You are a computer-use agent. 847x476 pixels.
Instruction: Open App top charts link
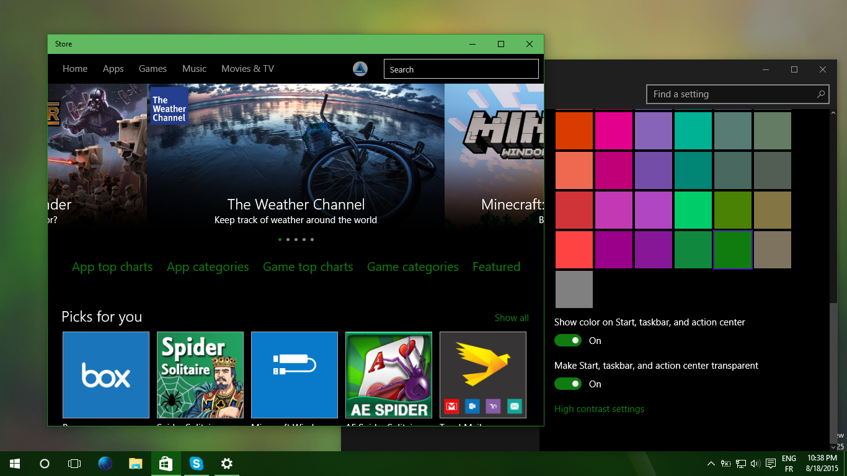112,267
